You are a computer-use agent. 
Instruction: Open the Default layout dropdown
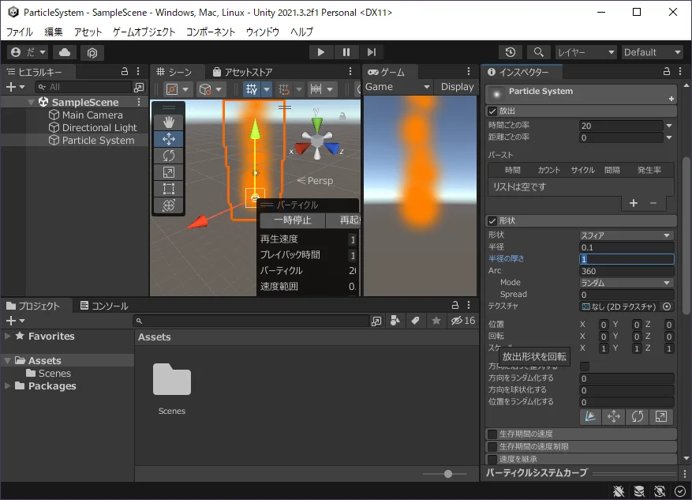pos(652,52)
